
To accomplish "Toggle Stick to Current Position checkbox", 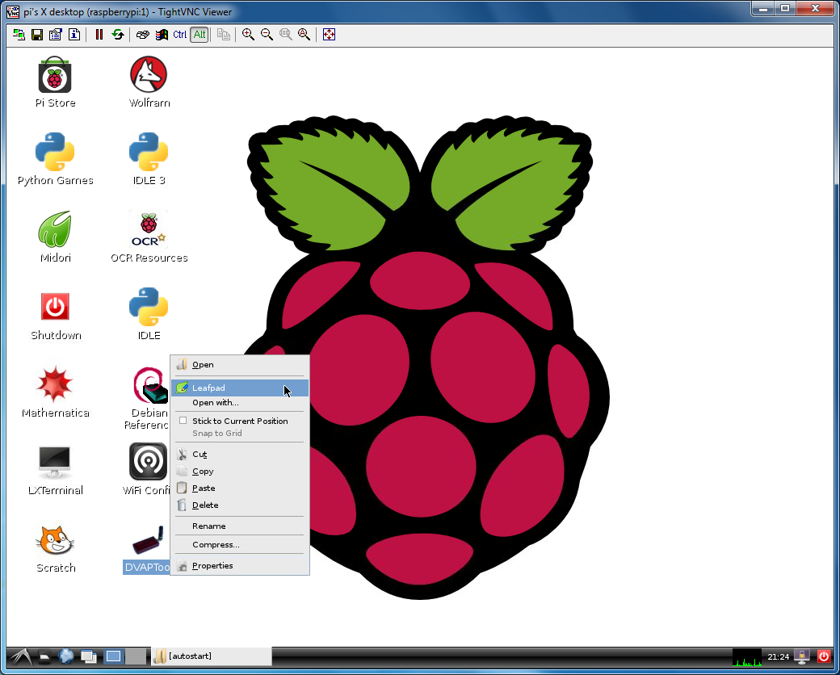I will pos(183,421).
